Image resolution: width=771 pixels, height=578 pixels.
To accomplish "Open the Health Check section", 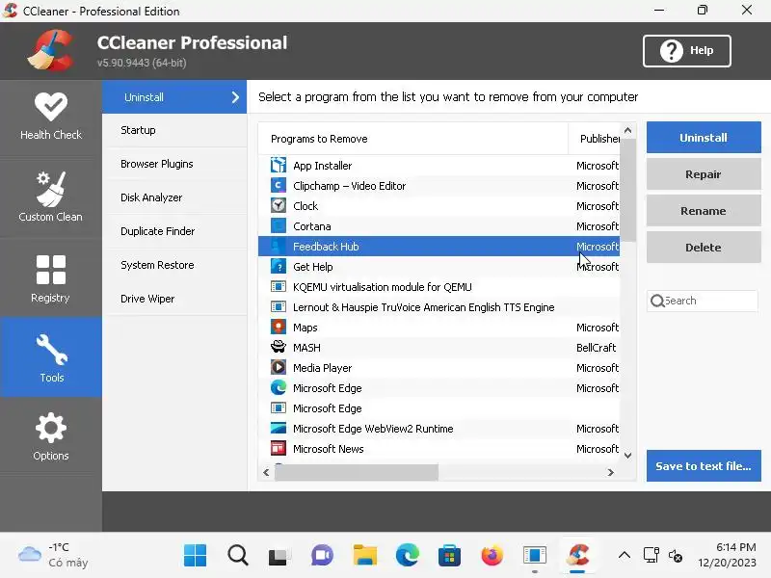I will pyautogui.click(x=51, y=117).
